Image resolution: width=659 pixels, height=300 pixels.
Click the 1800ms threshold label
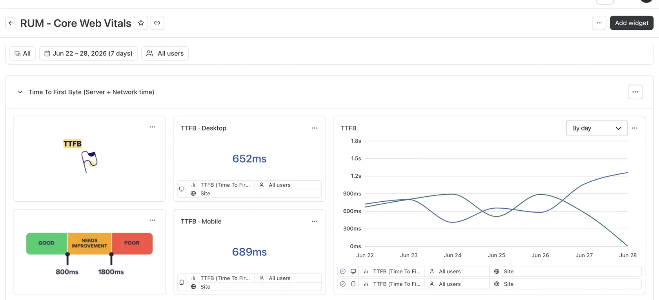click(x=111, y=272)
